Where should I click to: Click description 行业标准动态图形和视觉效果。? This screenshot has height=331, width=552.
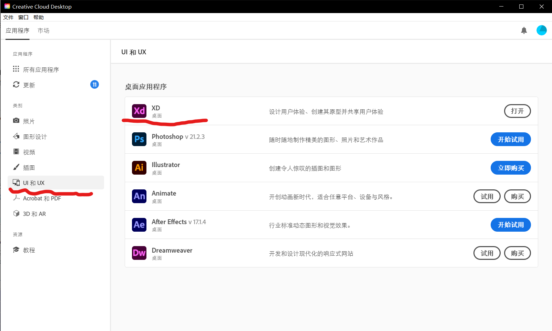310,225
